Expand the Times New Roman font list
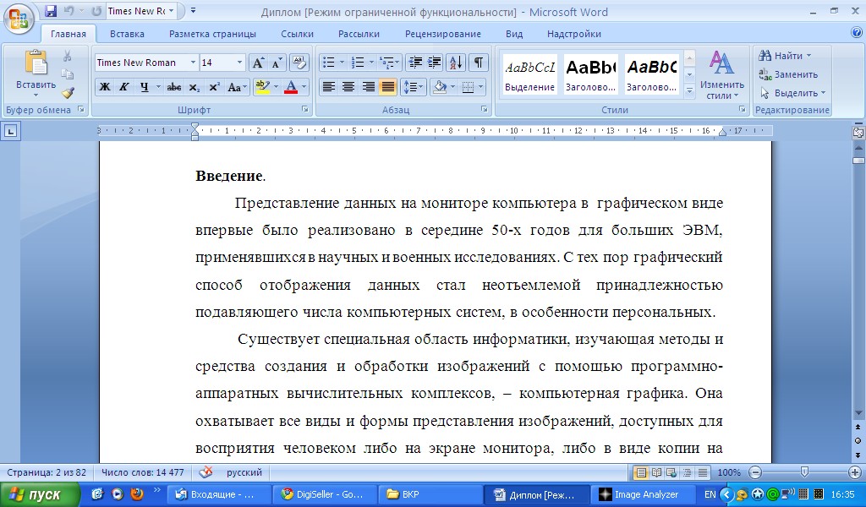 point(193,63)
